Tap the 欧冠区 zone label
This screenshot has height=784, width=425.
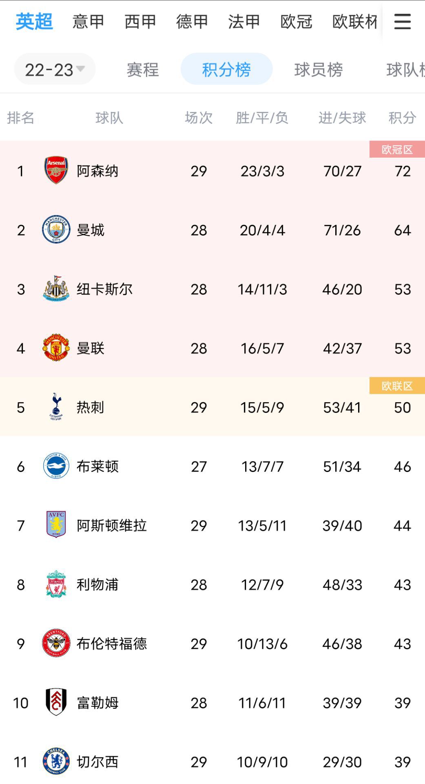coord(397,149)
